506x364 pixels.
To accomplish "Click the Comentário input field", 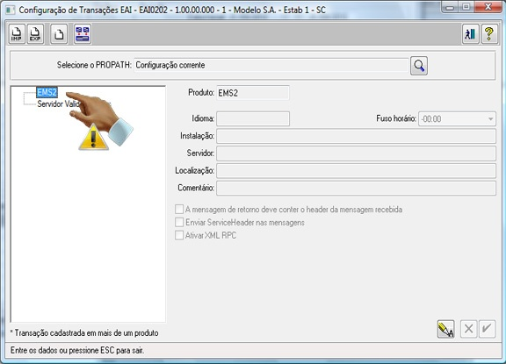I will pyautogui.click(x=356, y=188).
